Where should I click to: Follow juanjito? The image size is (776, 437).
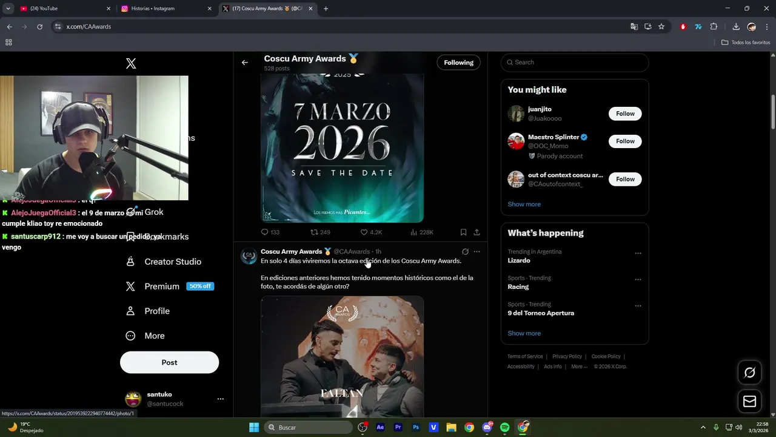pyautogui.click(x=625, y=113)
